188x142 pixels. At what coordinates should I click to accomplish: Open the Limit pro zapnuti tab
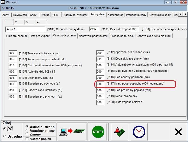16,36
